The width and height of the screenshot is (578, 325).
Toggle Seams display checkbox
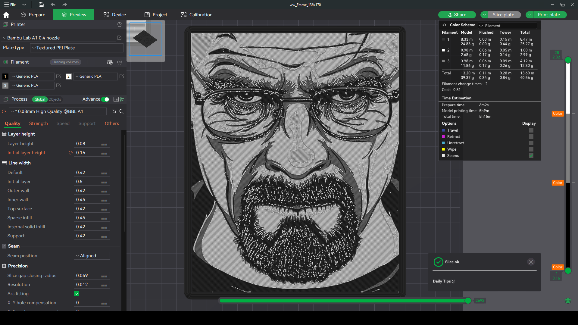tap(531, 156)
